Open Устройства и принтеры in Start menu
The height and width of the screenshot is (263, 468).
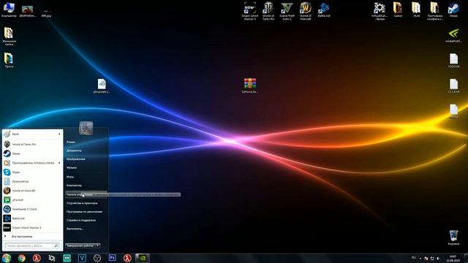(x=82, y=203)
